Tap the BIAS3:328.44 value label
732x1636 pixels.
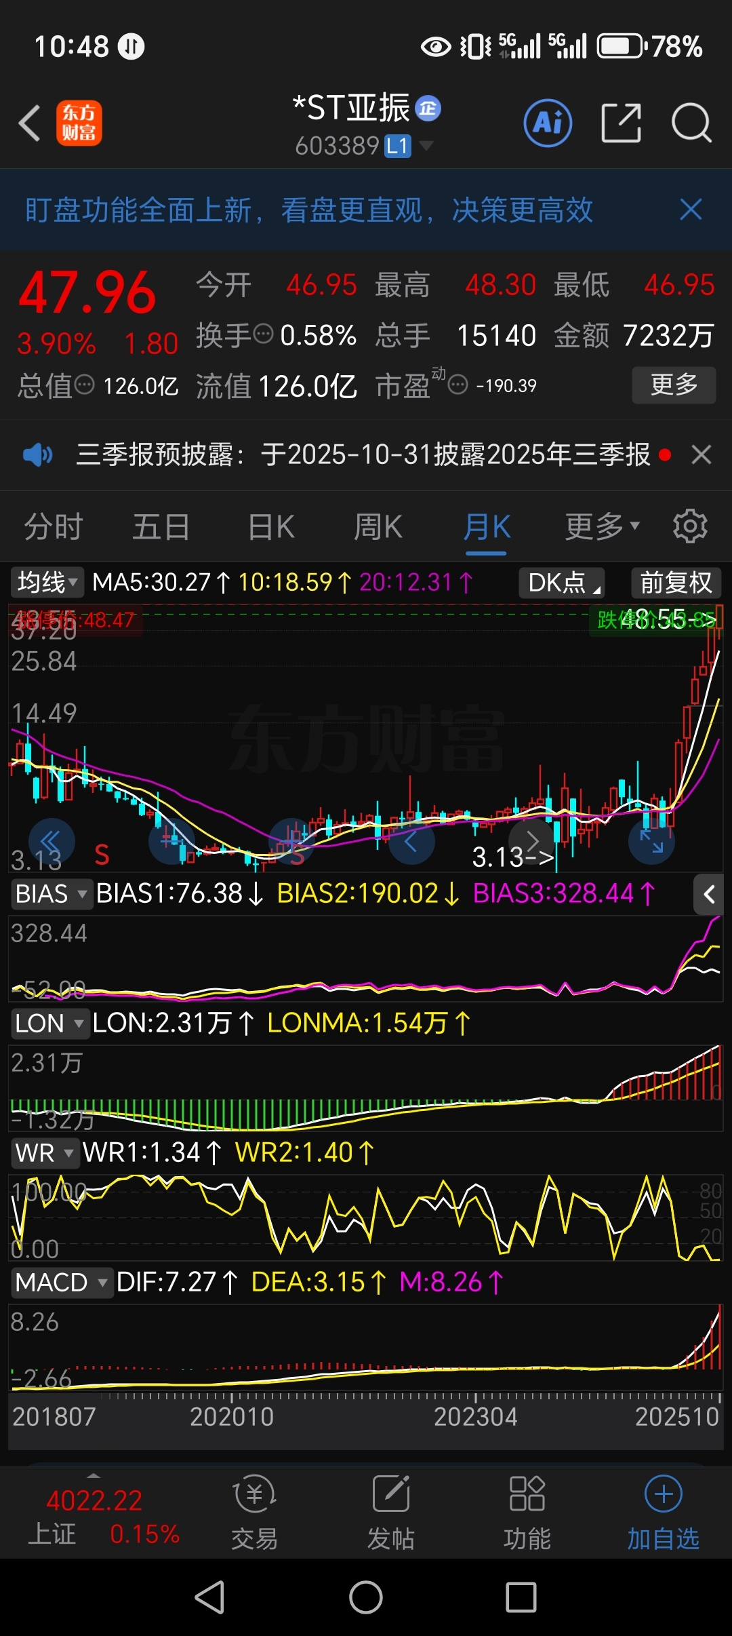click(564, 893)
